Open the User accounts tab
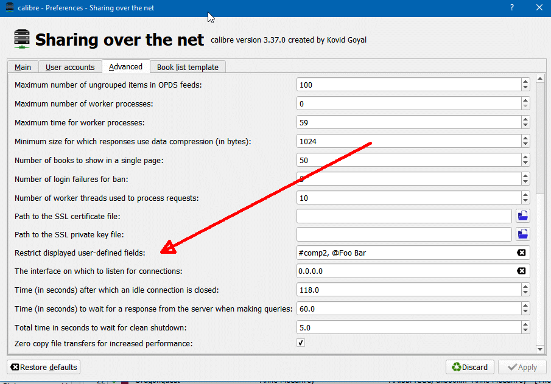This screenshot has height=384, width=551. (x=70, y=67)
